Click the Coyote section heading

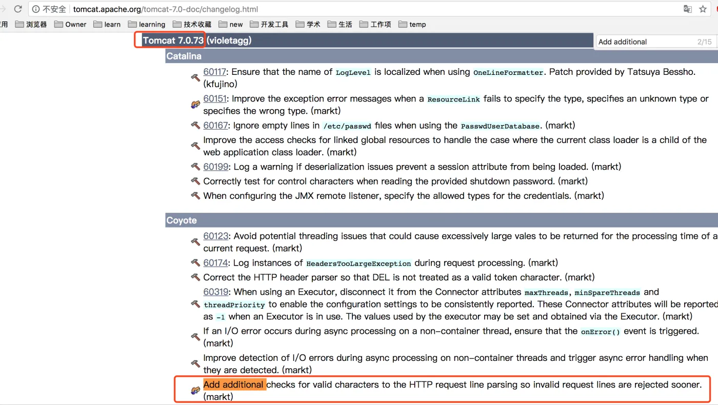point(182,220)
